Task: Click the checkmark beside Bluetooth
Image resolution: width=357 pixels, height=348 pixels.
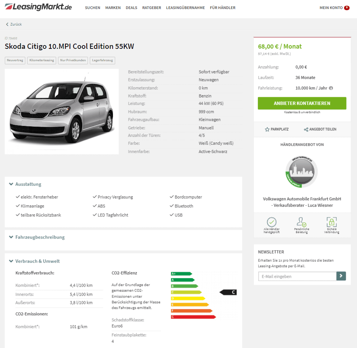Action: click(x=172, y=206)
